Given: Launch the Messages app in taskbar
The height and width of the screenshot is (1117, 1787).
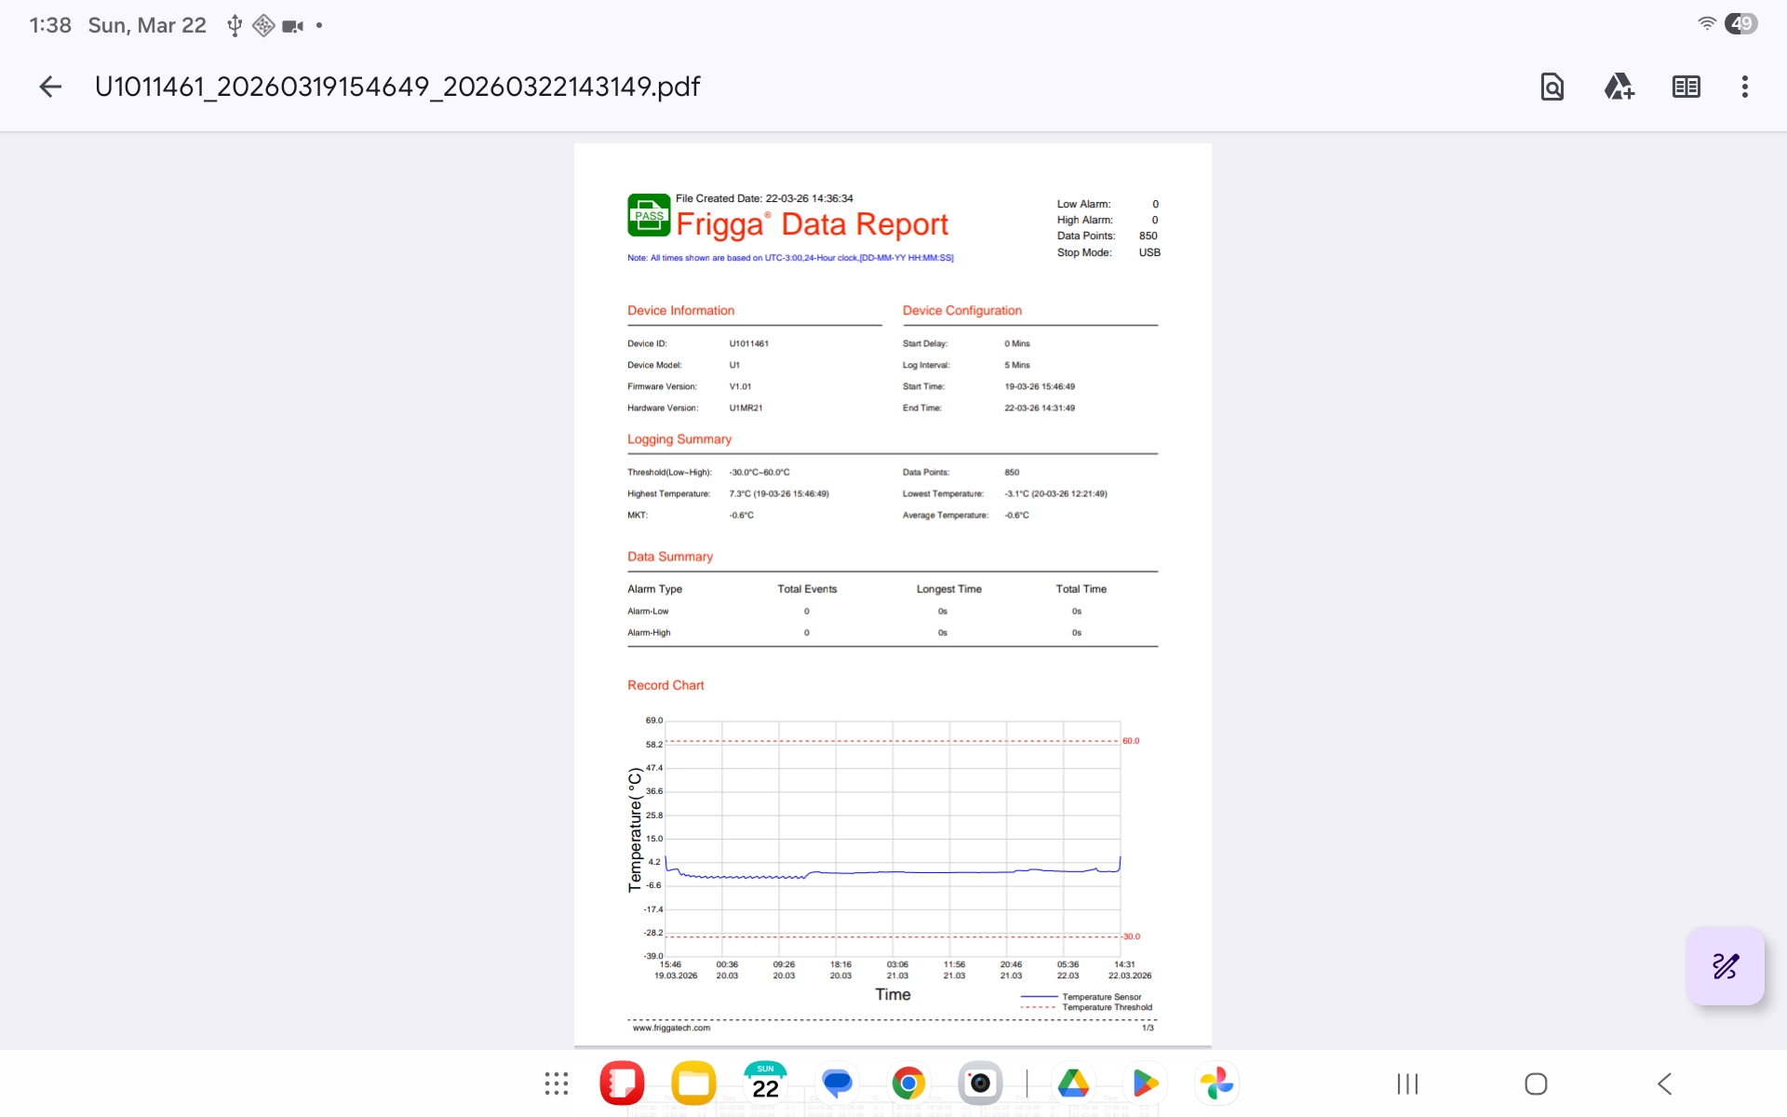Looking at the screenshot, I should (837, 1083).
